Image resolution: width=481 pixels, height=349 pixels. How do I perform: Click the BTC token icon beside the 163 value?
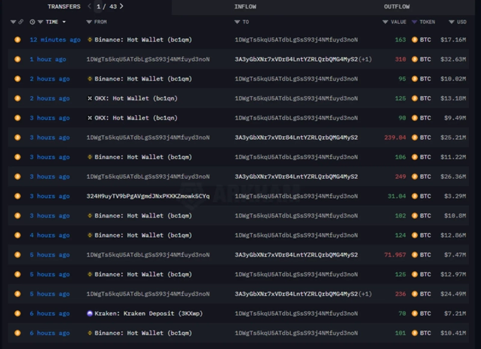(x=414, y=40)
